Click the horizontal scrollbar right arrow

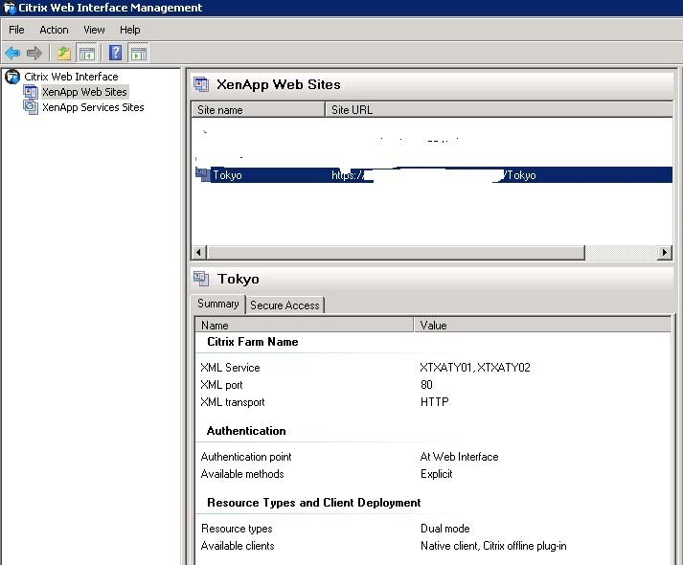[x=664, y=252]
